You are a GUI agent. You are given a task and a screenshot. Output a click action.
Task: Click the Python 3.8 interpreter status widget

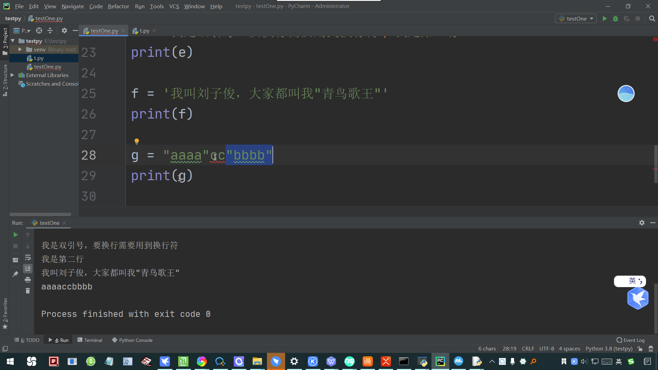point(609,348)
